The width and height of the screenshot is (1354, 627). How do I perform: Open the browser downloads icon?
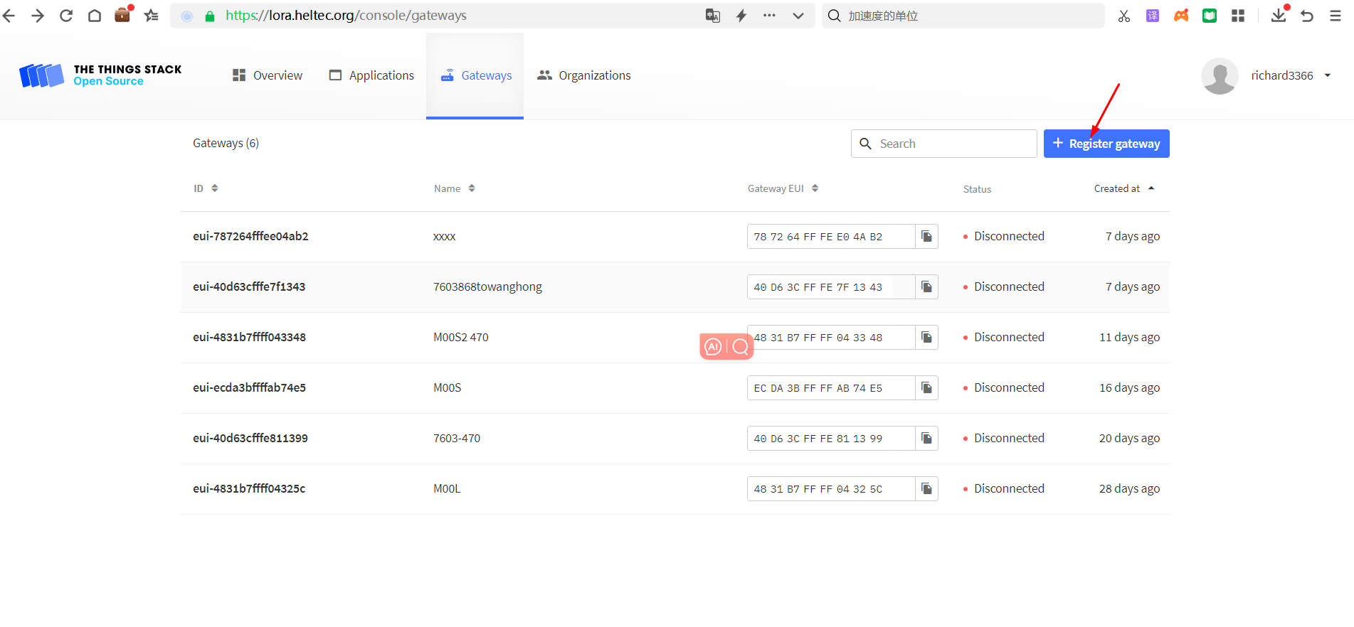pyautogui.click(x=1279, y=16)
